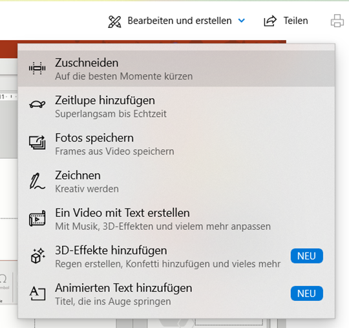Click the save photos stacked-frames icon
This screenshot has height=328, width=349.
pyautogui.click(x=37, y=143)
